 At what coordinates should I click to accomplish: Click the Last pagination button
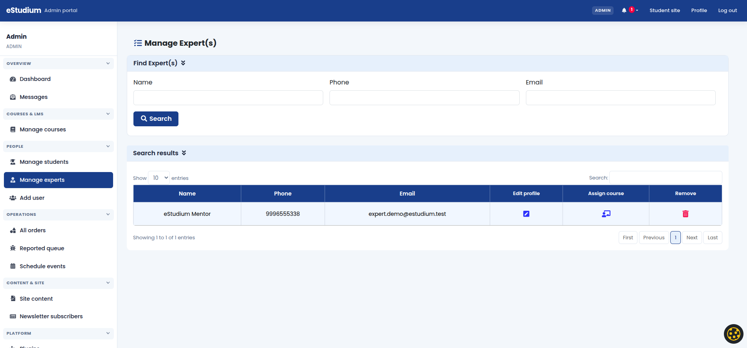point(713,238)
